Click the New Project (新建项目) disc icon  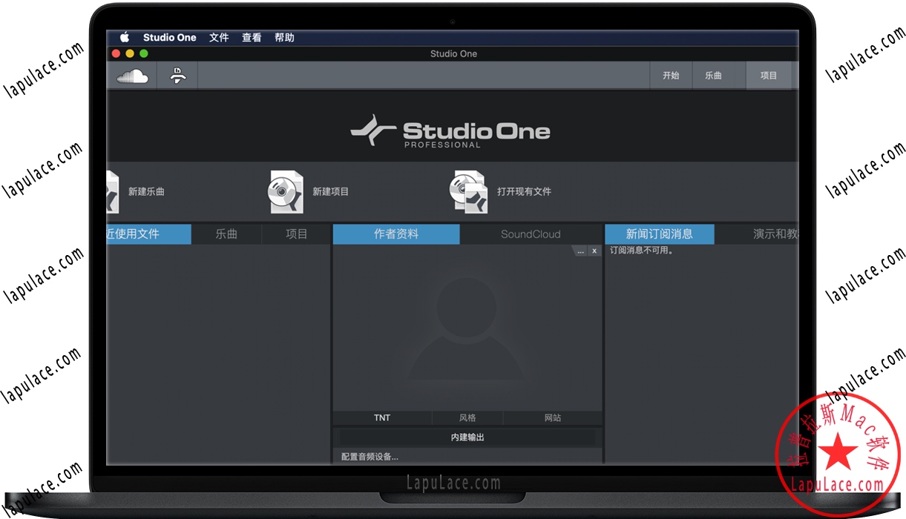[x=286, y=191]
